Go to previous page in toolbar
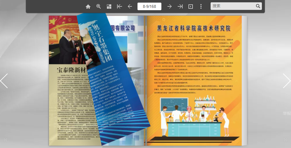Viewport: 291px width, 148px height. (x=130, y=6)
